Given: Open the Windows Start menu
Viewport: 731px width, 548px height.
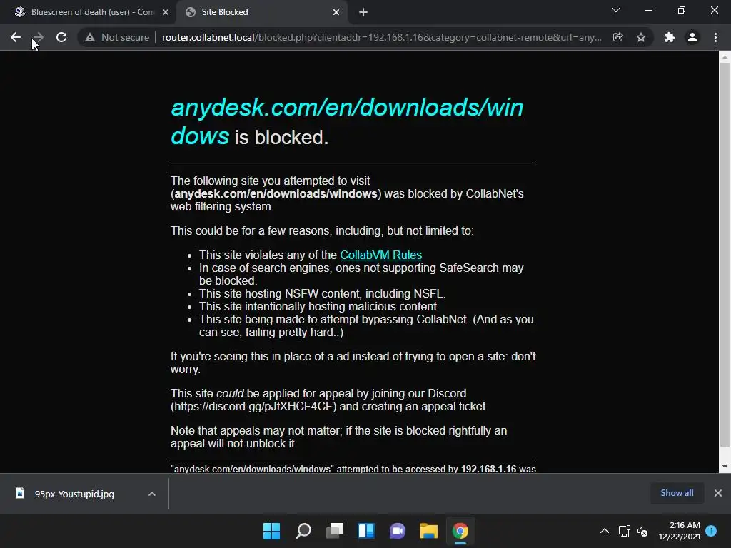Looking at the screenshot, I should 271,531.
